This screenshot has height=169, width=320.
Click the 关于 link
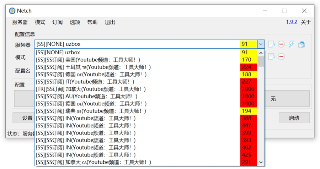click(305, 22)
